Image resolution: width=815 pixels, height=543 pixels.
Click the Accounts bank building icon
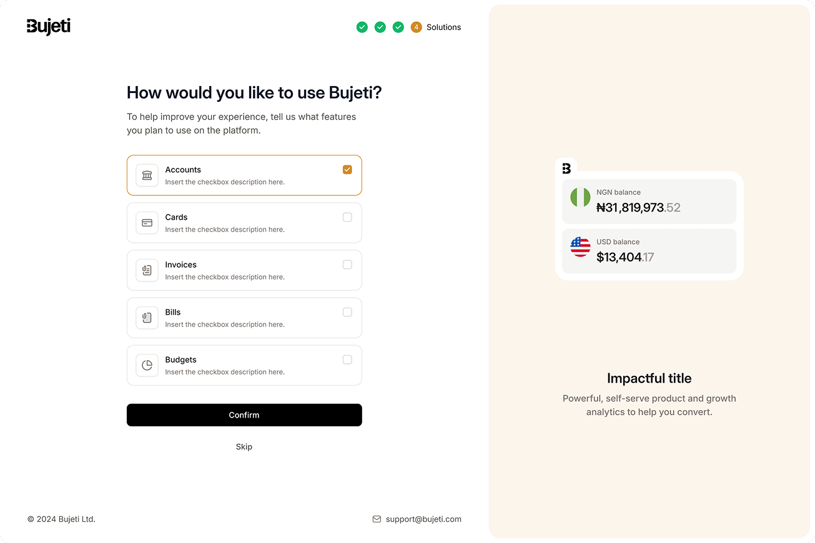tap(147, 175)
